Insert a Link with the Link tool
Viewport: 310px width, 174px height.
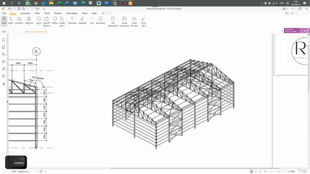click(92, 20)
